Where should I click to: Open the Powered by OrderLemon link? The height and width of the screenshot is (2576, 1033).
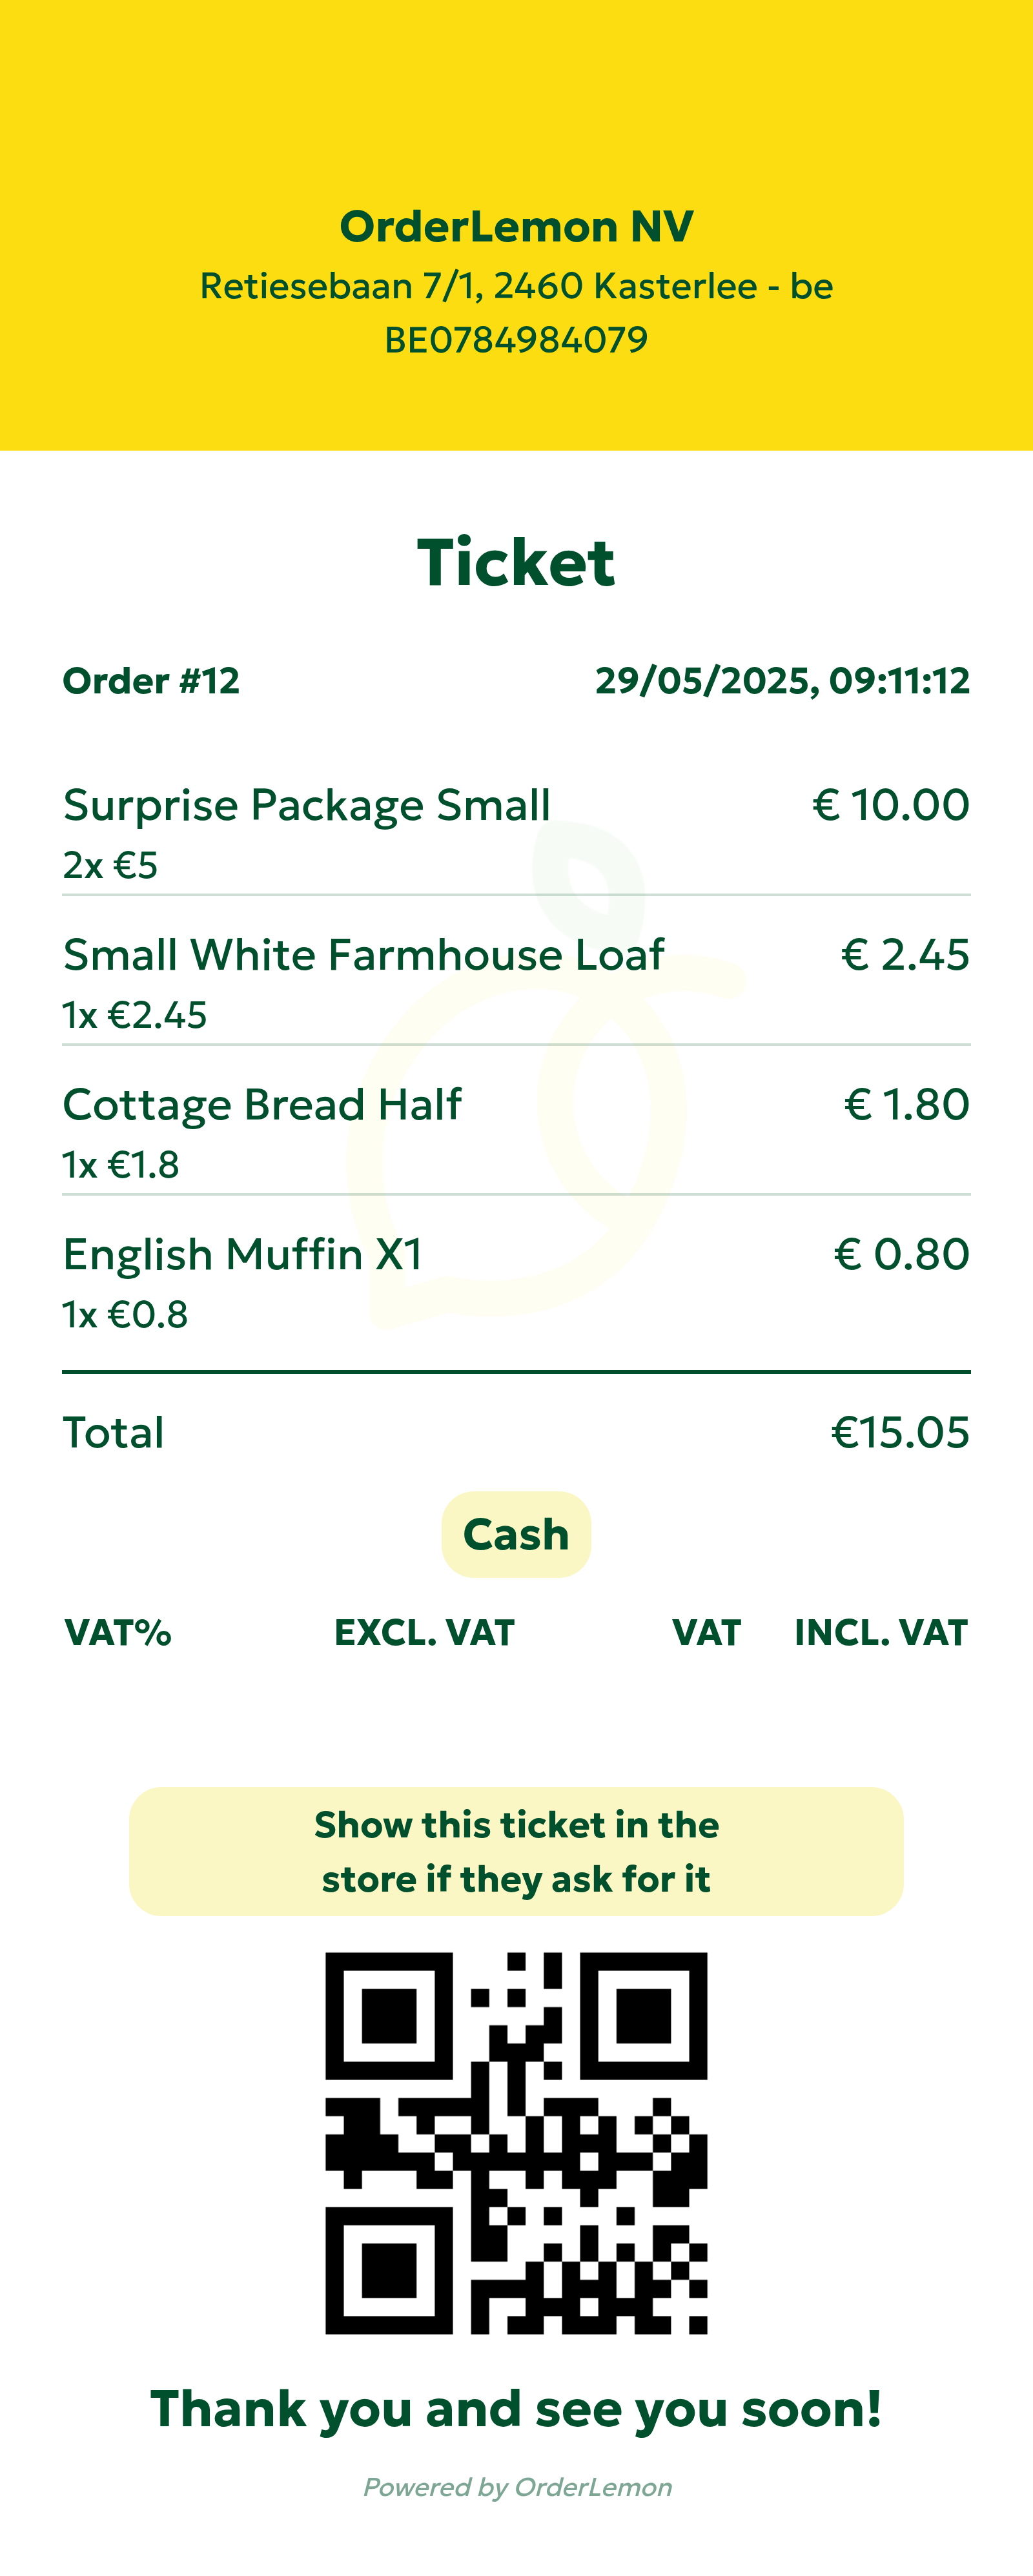click(517, 2487)
